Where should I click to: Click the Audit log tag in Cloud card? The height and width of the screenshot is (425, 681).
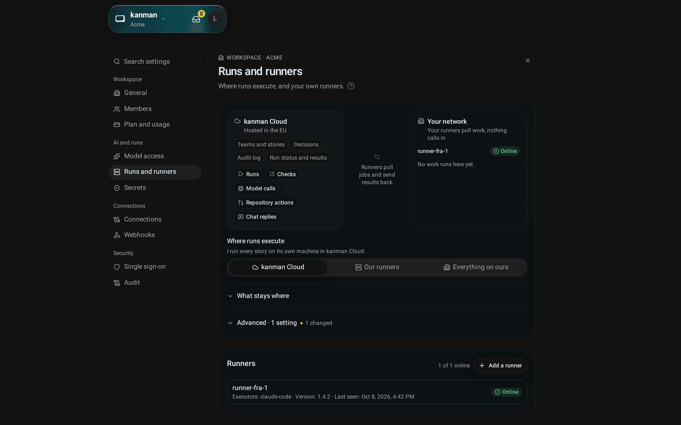(249, 158)
